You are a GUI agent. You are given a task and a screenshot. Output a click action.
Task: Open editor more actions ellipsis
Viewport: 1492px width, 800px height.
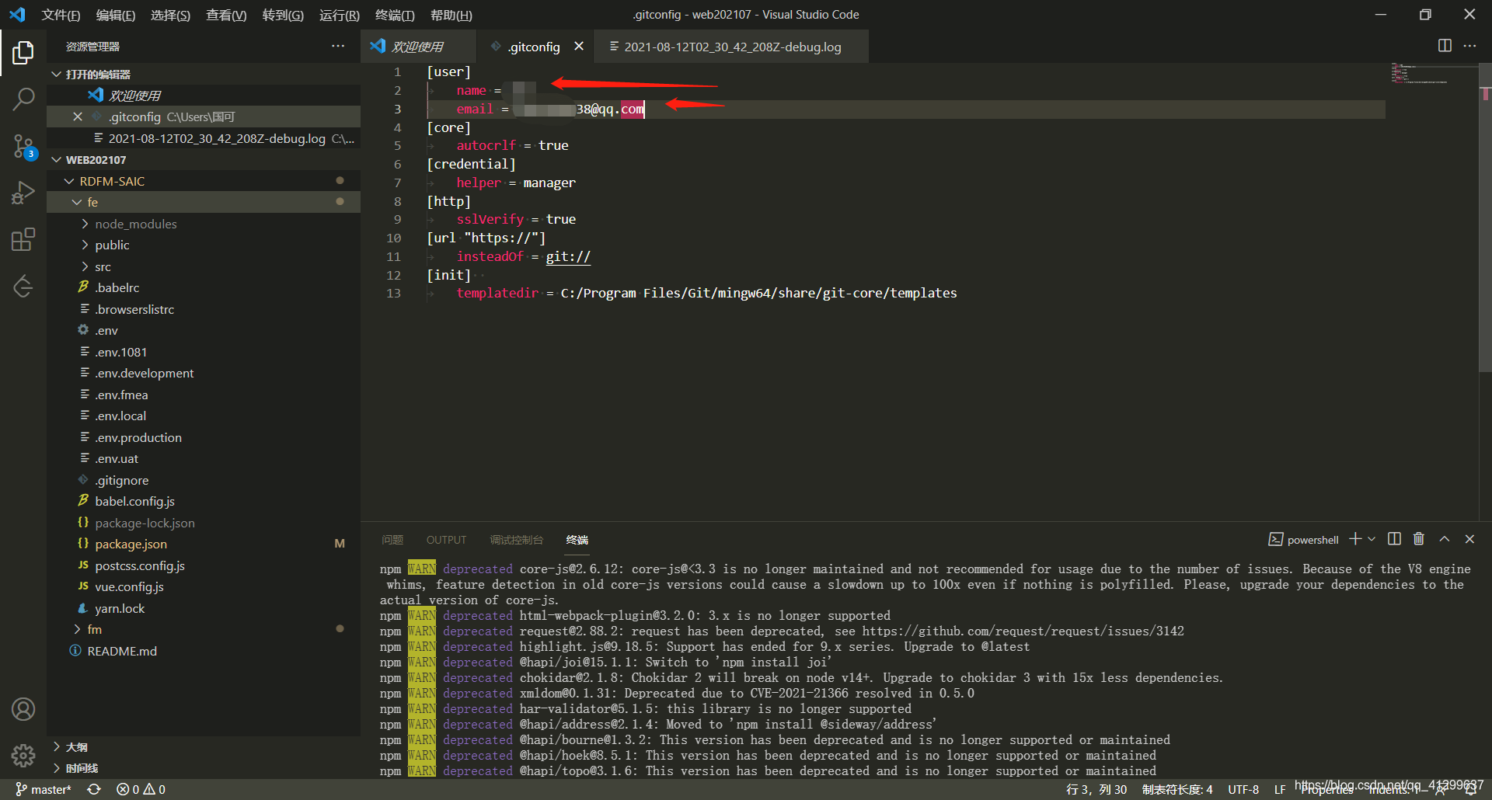(x=1469, y=46)
